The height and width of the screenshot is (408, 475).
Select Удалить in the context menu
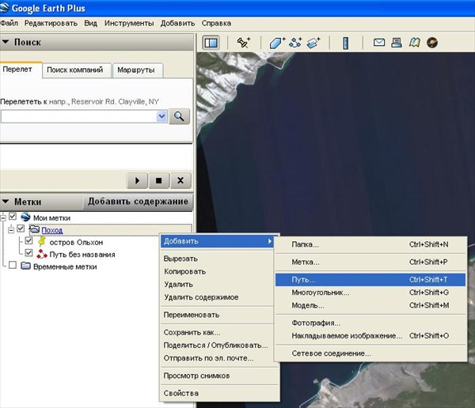pyautogui.click(x=217, y=285)
